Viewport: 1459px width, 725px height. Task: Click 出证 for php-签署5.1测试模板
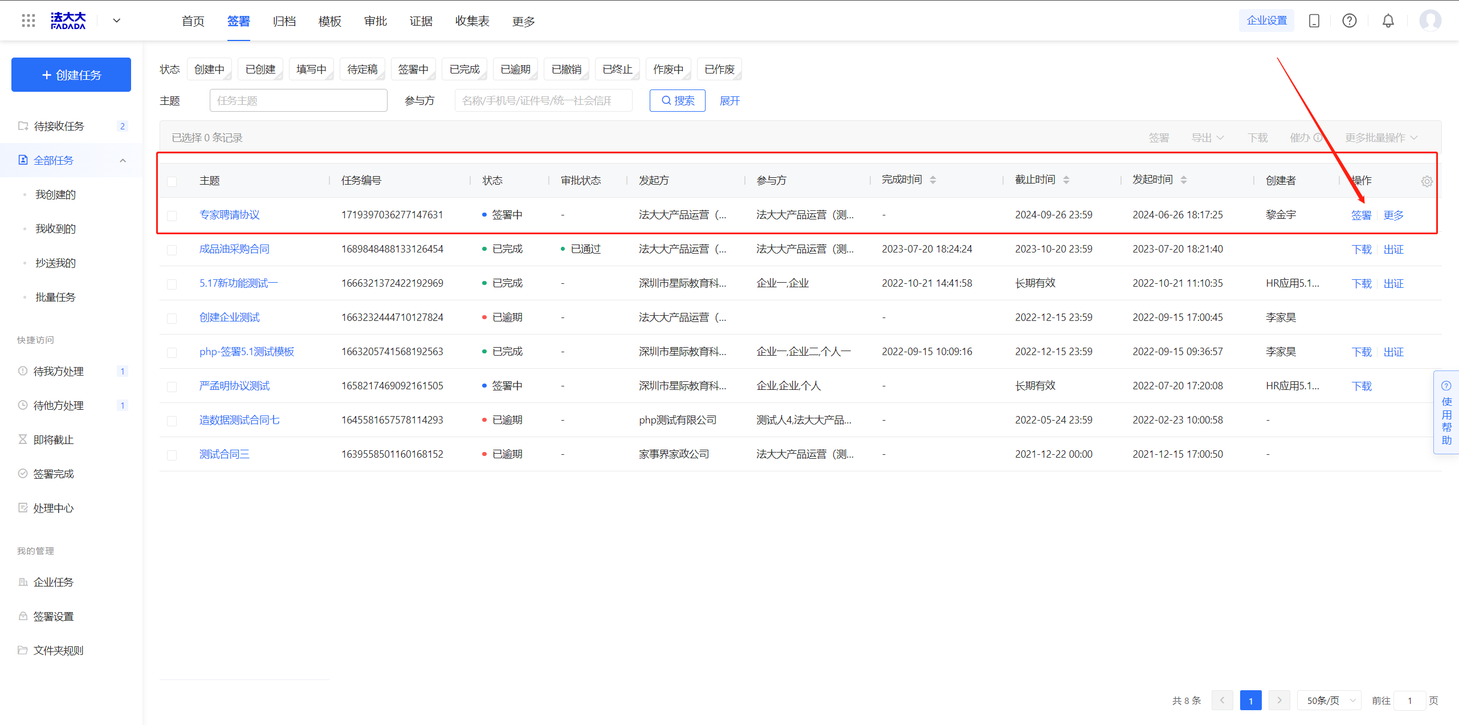[x=1393, y=352]
